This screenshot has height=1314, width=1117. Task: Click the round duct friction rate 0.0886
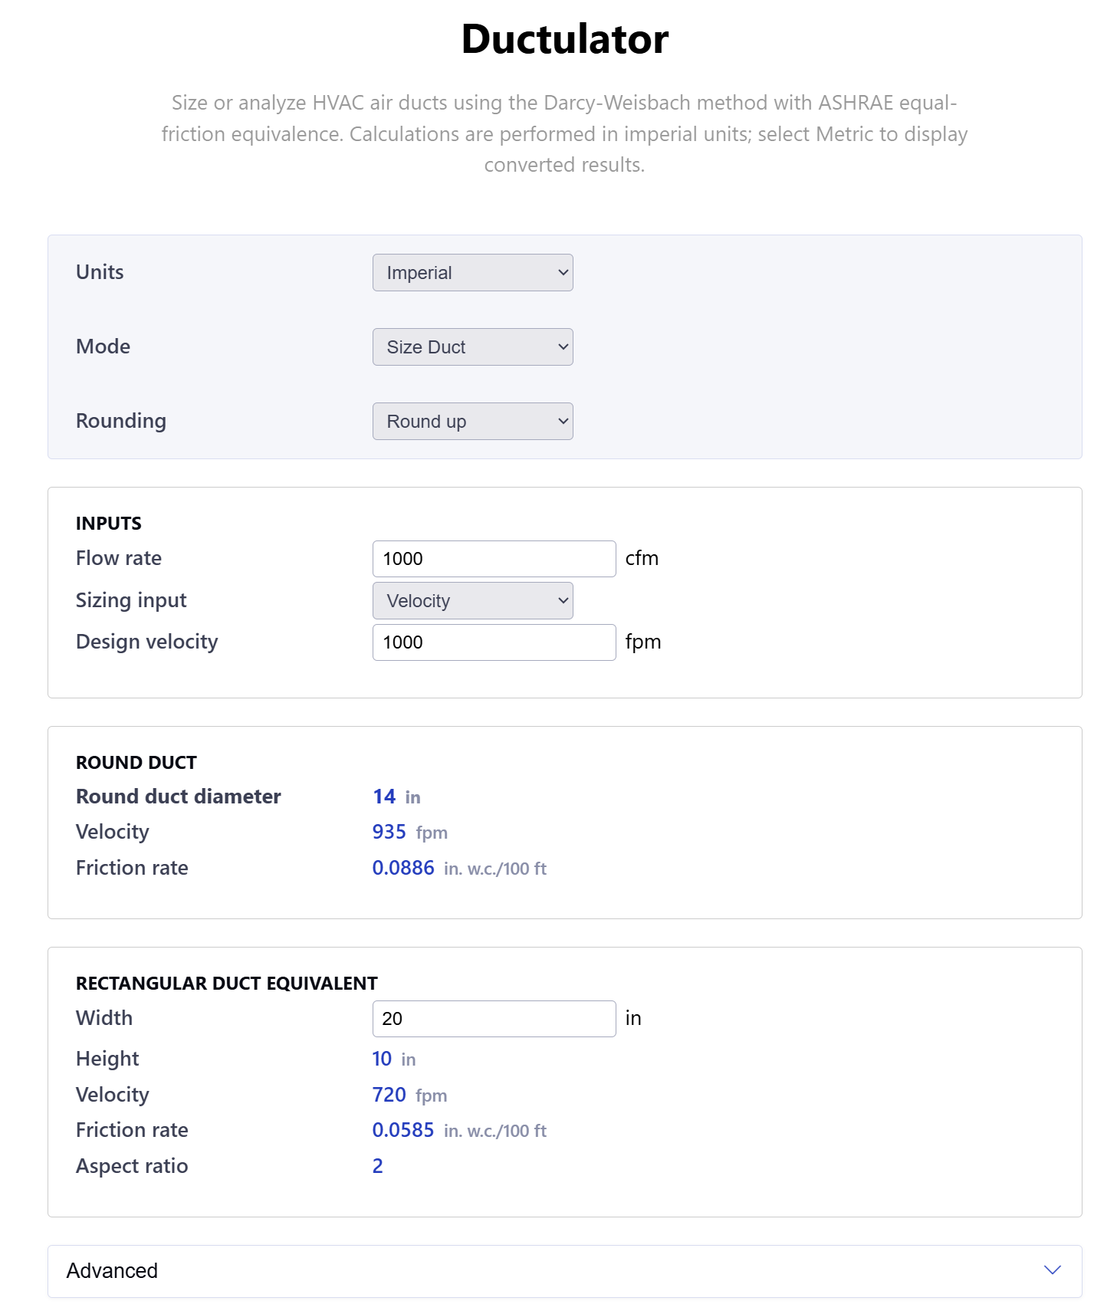pos(403,868)
